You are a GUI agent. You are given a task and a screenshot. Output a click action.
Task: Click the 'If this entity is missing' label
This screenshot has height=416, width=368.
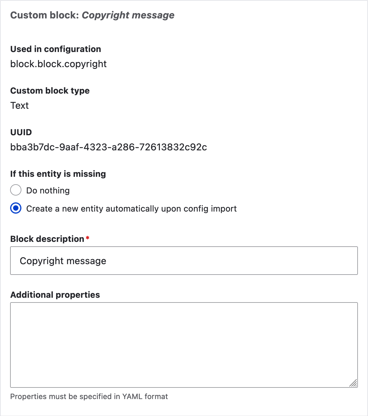(58, 174)
